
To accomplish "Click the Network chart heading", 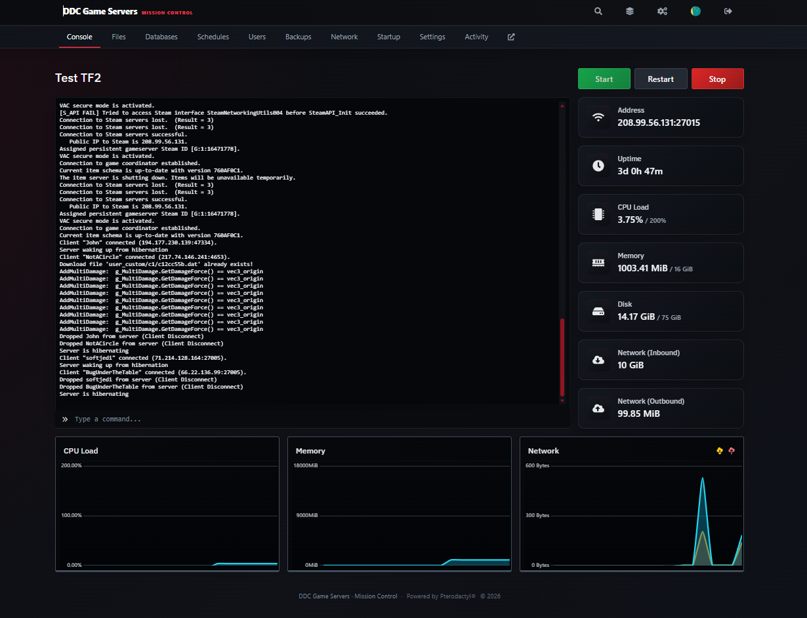I will tap(543, 451).
